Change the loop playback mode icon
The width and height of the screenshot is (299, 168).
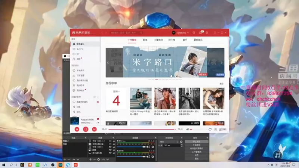pyautogui.click(x=210, y=129)
